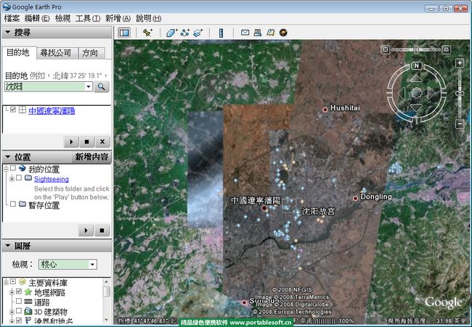This screenshot has height=327, width=472.
Task: Toggle 道路 layer checkbox
Action: point(19,301)
